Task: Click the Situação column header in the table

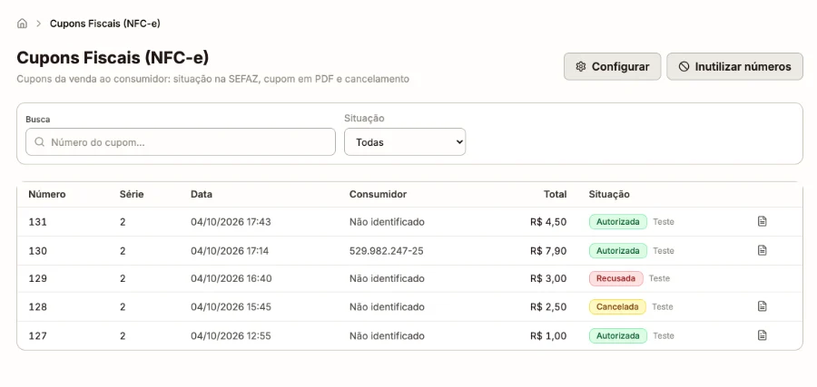Action: [609, 195]
